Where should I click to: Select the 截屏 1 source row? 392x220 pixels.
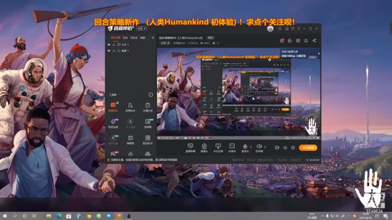(x=130, y=51)
